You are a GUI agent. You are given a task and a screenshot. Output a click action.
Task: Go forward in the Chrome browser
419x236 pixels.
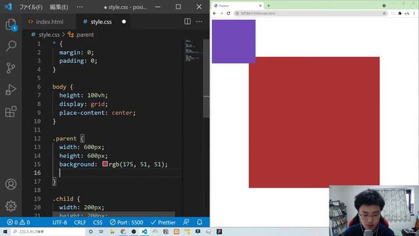coord(221,13)
